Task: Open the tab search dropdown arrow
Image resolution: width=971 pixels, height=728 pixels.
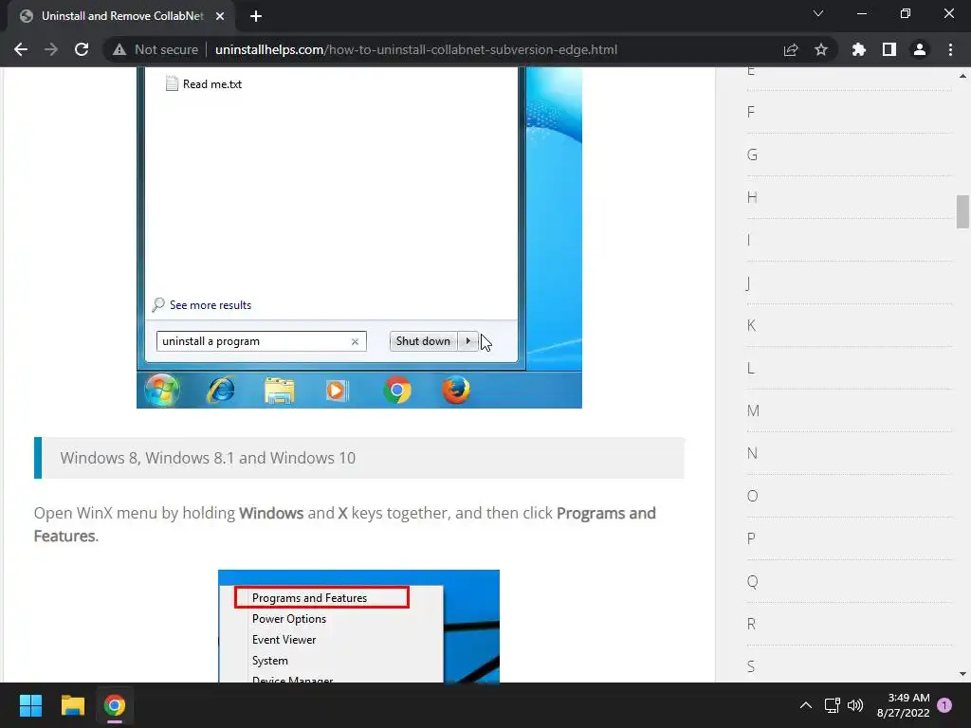Action: pos(818,13)
